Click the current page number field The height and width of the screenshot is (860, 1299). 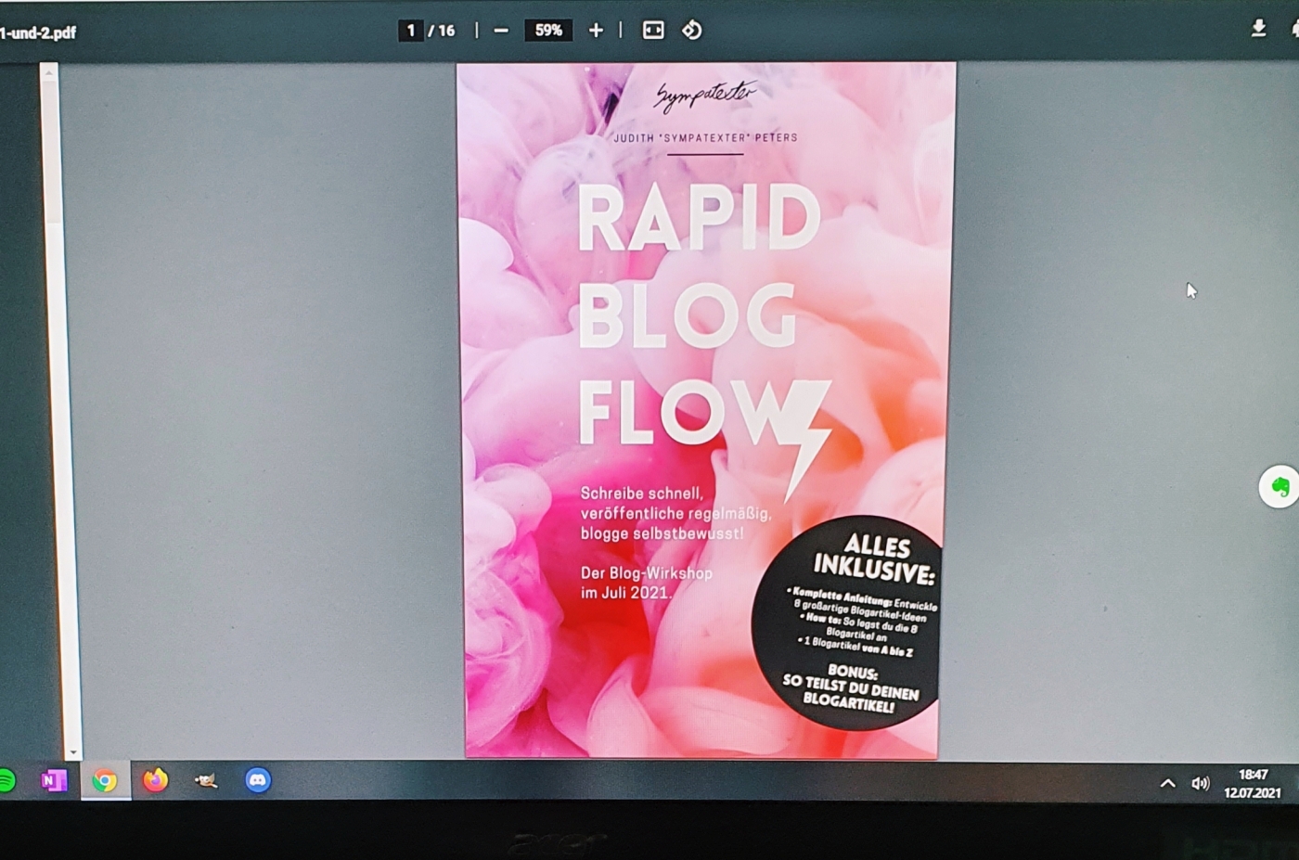pyautogui.click(x=411, y=31)
